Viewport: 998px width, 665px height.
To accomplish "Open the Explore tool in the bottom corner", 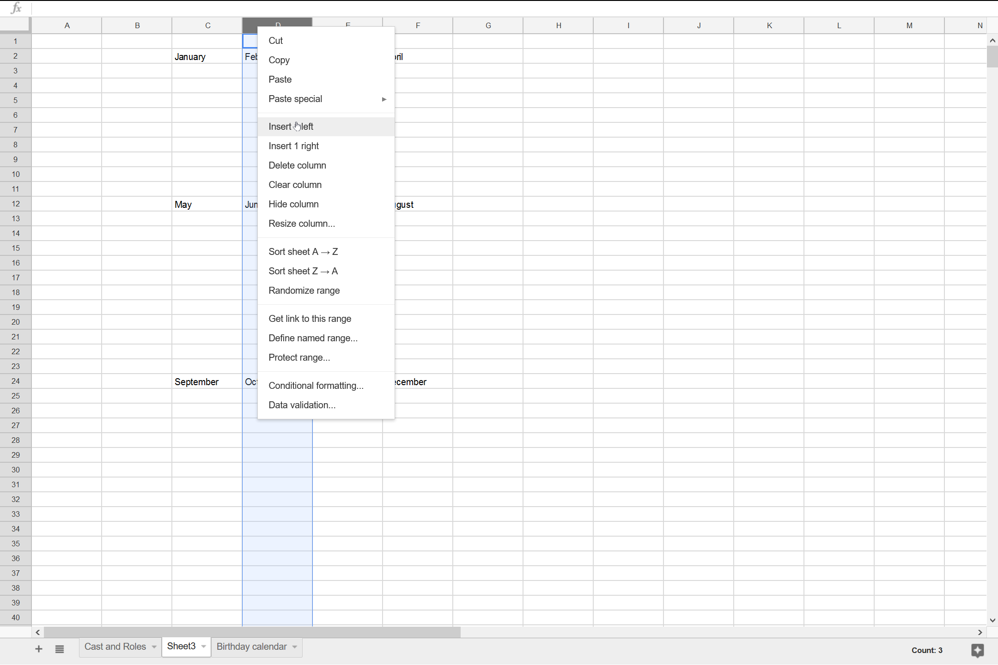I will click(978, 651).
